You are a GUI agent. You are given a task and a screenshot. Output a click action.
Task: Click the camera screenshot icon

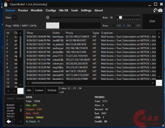[x=160, y=10]
